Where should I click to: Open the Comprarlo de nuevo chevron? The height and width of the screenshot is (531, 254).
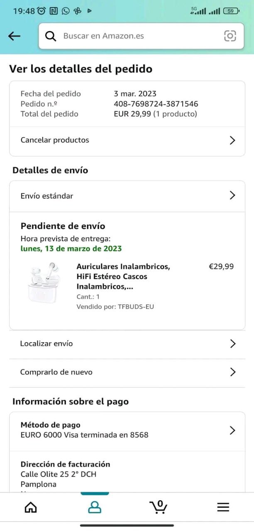(233, 372)
